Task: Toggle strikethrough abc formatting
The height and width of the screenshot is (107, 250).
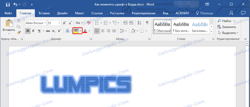Action: click(x=48, y=31)
